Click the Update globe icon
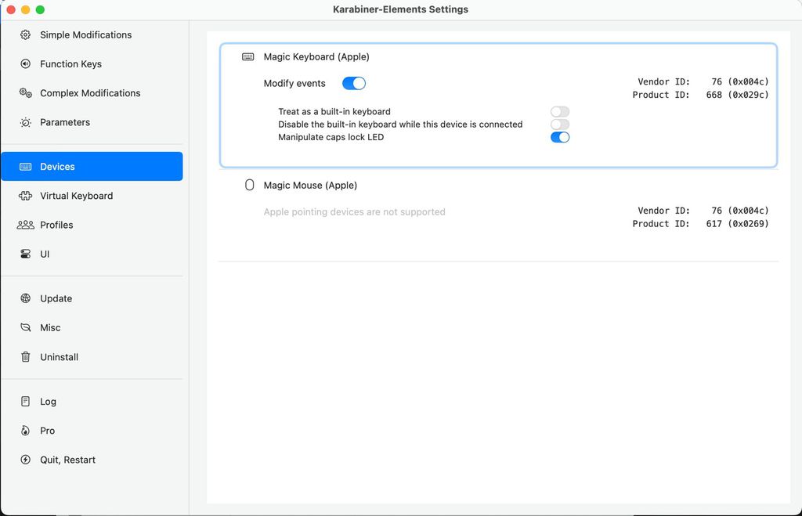 pos(25,298)
